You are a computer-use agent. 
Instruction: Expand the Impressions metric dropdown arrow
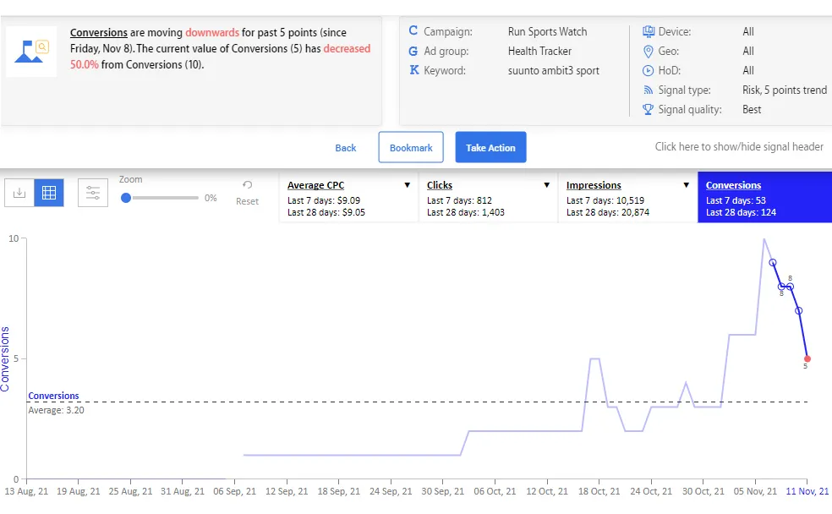point(686,185)
